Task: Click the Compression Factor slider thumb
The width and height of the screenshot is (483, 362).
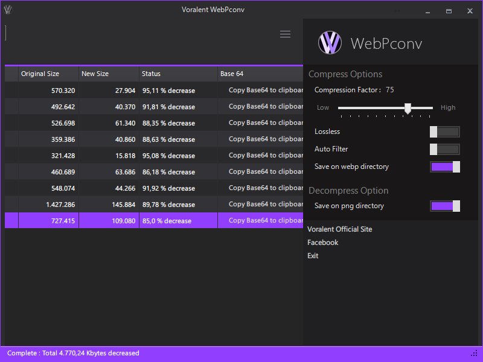Action: point(408,109)
